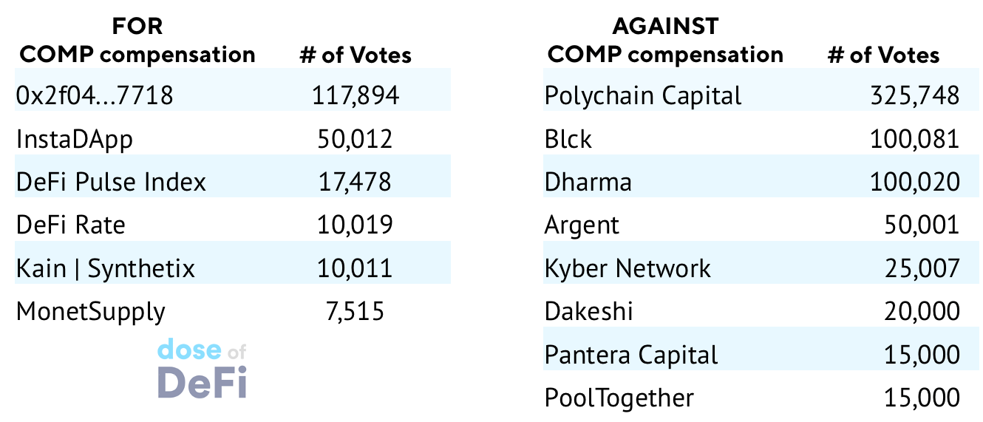The height and width of the screenshot is (422, 983).
Task: Click the Kyber Network entry
Action: (627, 268)
